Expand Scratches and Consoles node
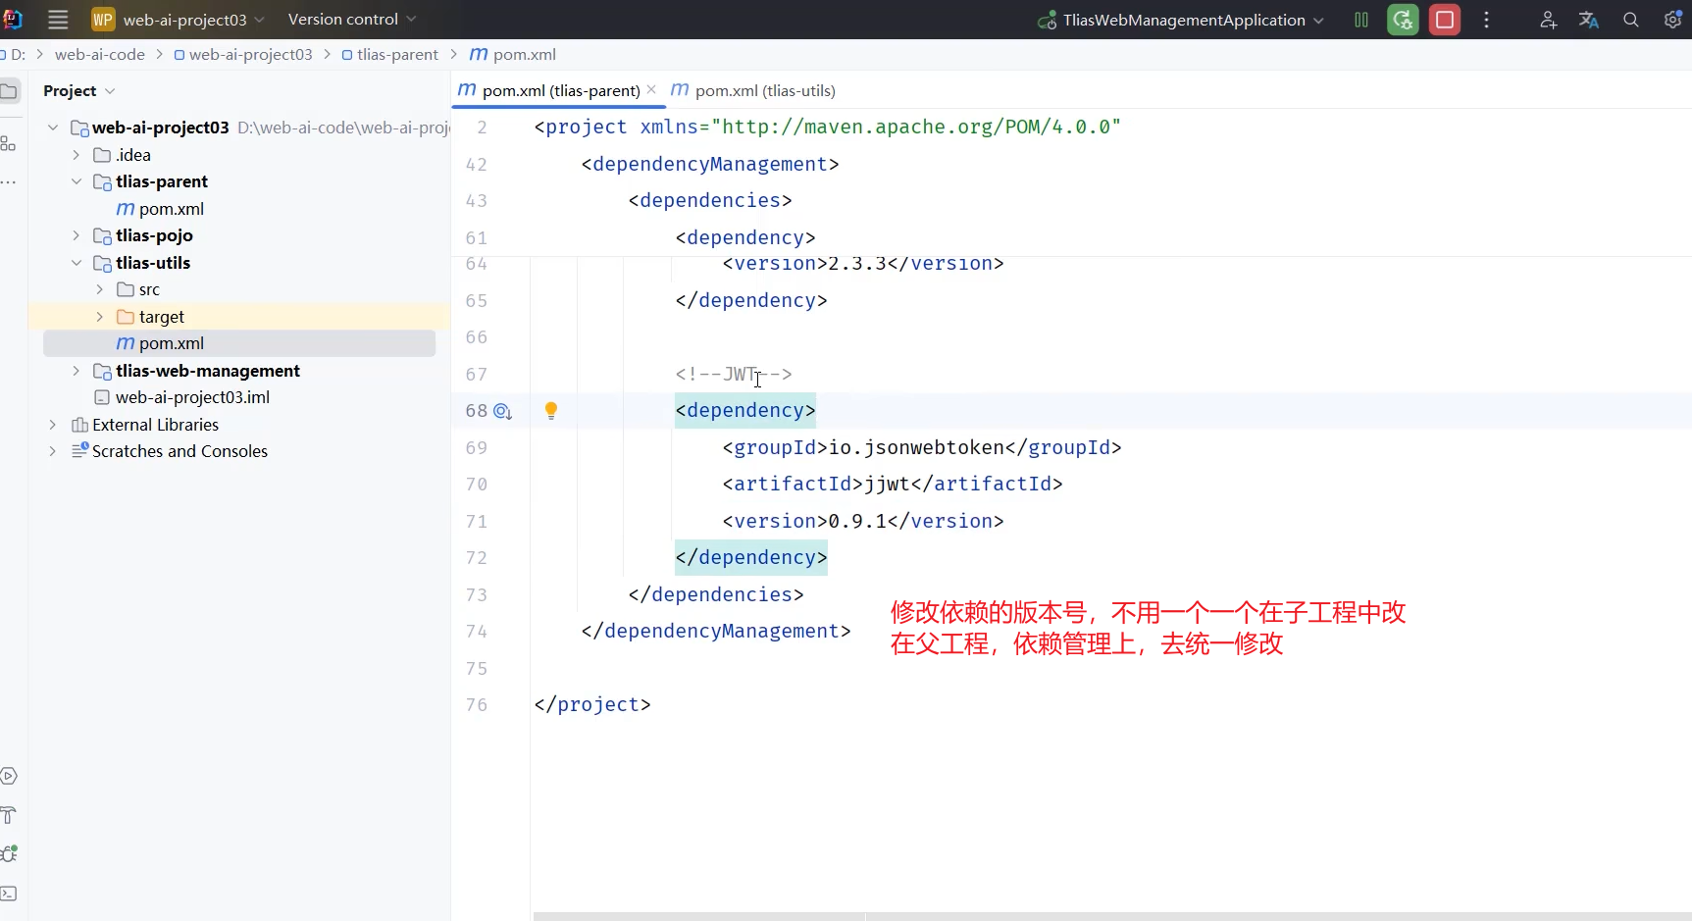The width and height of the screenshot is (1692, 921). coord(53,451)
